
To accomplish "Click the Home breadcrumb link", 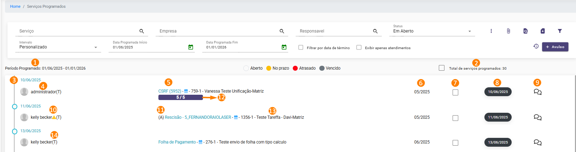I will tap(15, 6).
